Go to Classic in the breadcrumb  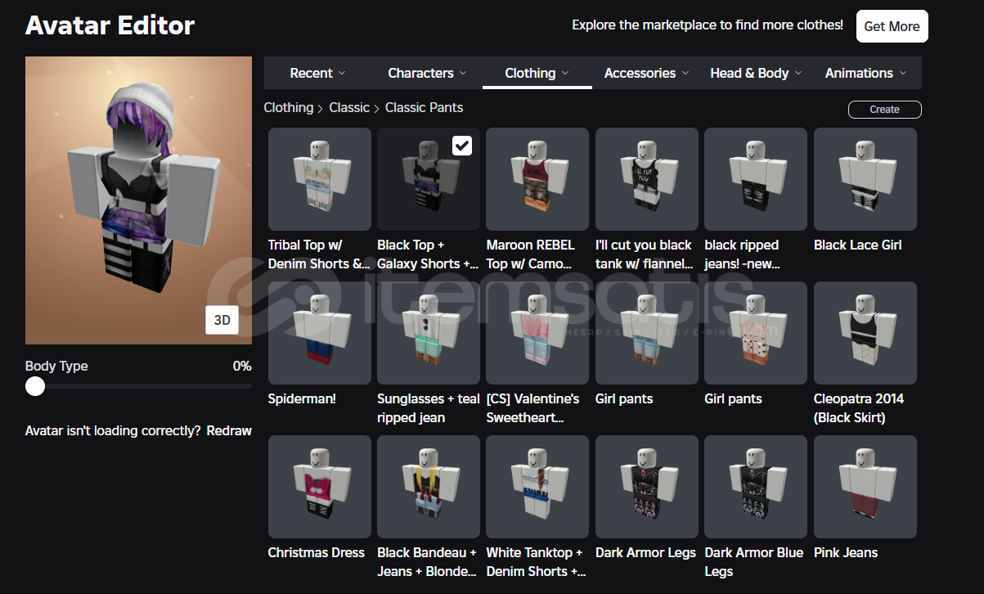(349, 107)
